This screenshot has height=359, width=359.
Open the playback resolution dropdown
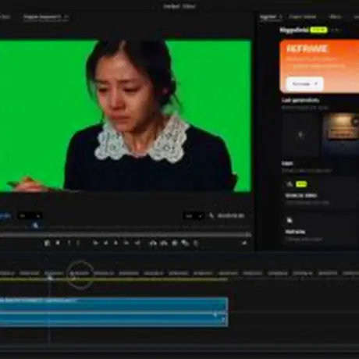pos(194,216)
